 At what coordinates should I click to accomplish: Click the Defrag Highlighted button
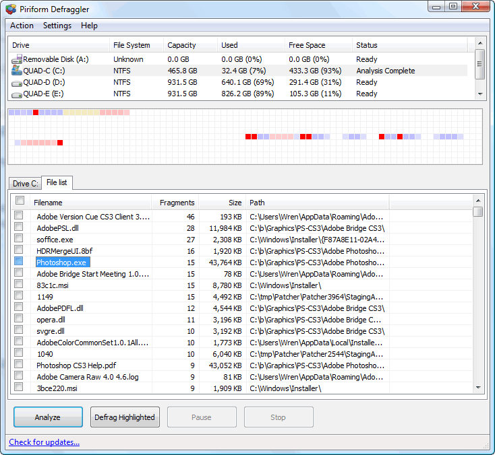[125, 417]
